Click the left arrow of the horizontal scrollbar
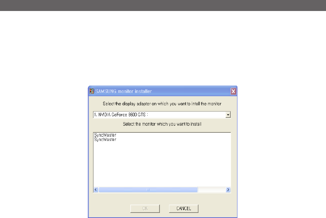The width and height of the screenshot is (326, 218). click(96, 190)
